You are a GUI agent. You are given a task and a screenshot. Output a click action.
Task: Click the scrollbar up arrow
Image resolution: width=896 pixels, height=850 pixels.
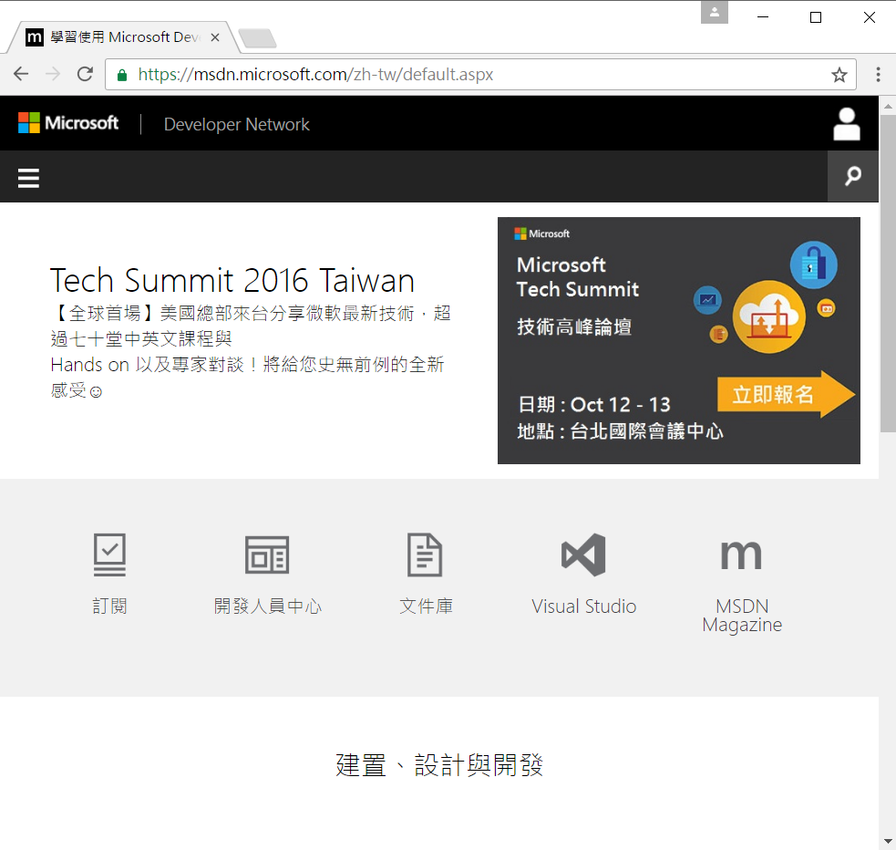[x=888, y=106]
